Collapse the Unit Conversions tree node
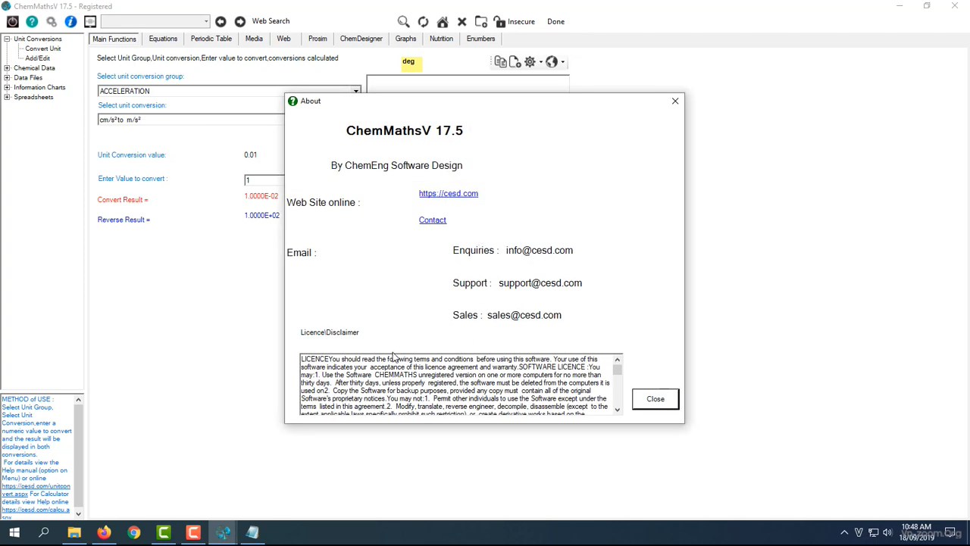This screenshot has width=970, height=546. [7, 39]
